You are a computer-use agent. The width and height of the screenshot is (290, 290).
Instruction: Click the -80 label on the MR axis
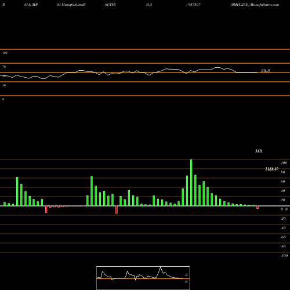[x=283, y=246]
